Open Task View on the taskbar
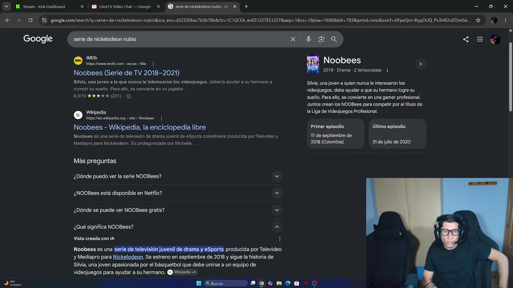 tap(252, 283)
